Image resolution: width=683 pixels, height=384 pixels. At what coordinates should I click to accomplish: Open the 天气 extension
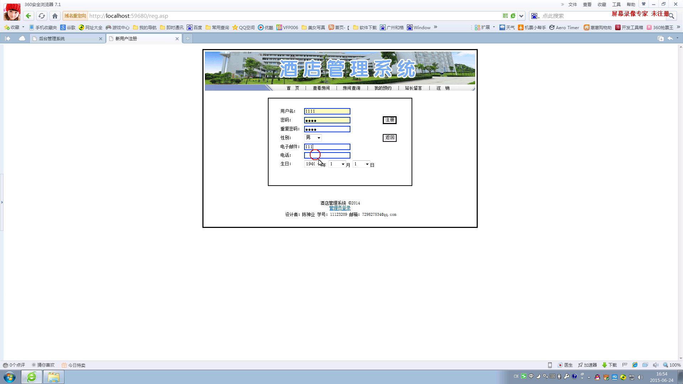pyautogui.click(x=507, y=27)
